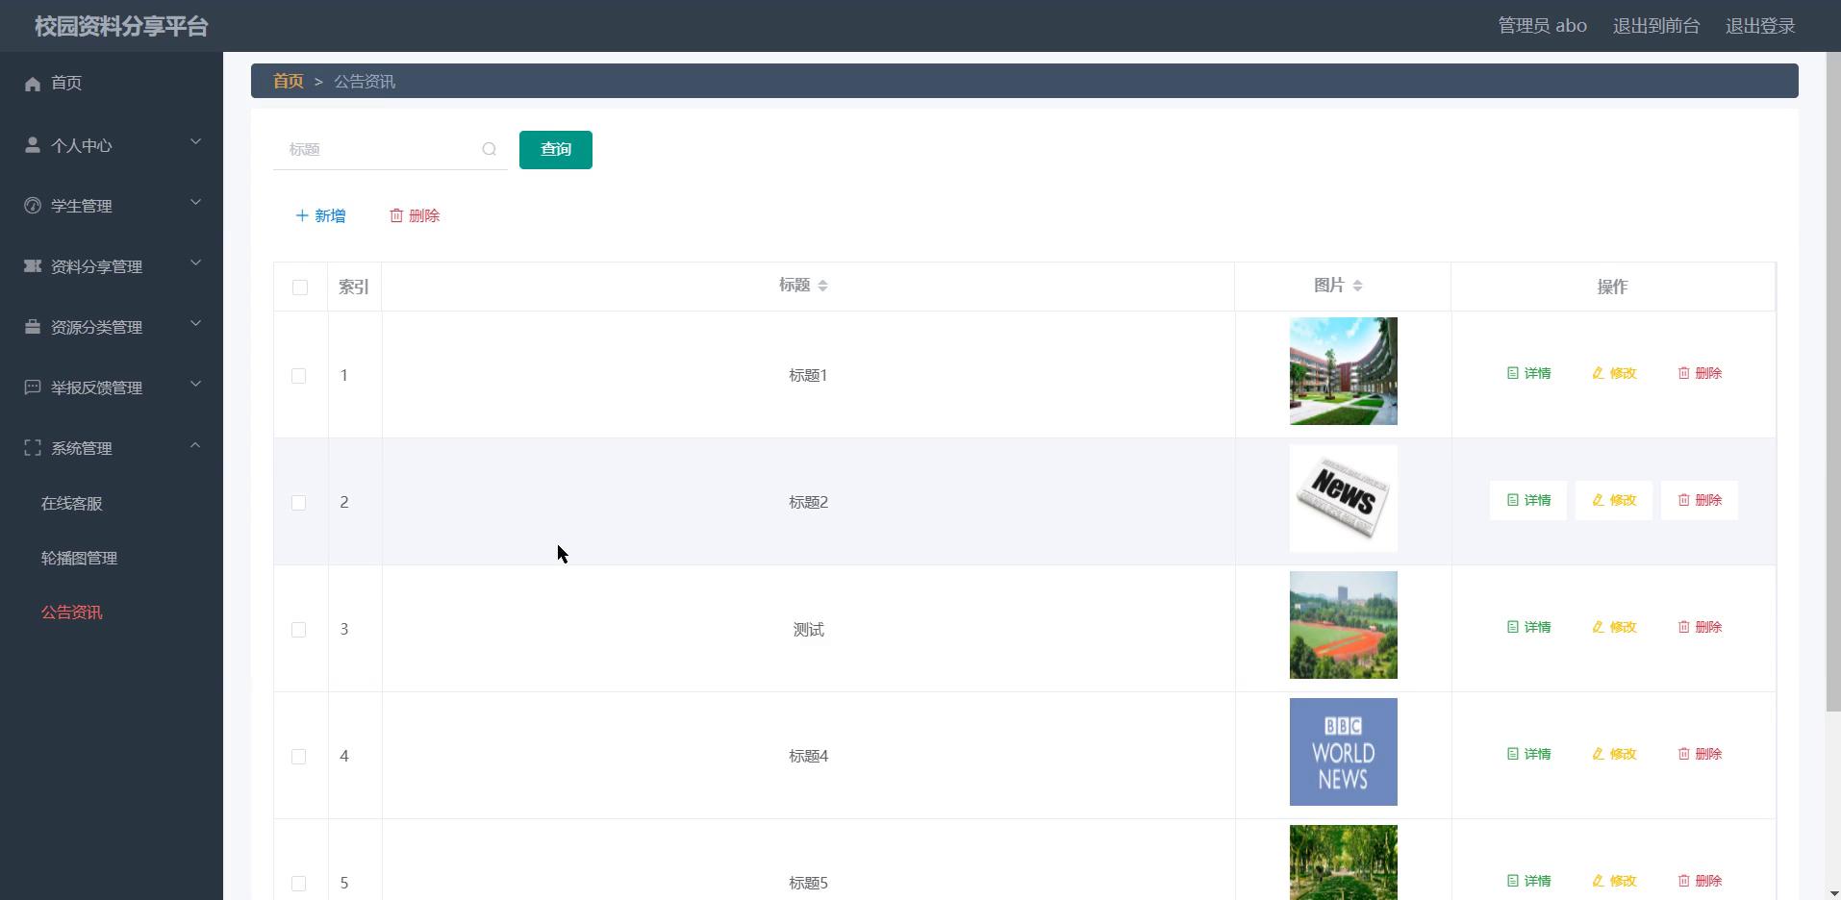Sort table by 图片 column arrows

pos(1357,286)
